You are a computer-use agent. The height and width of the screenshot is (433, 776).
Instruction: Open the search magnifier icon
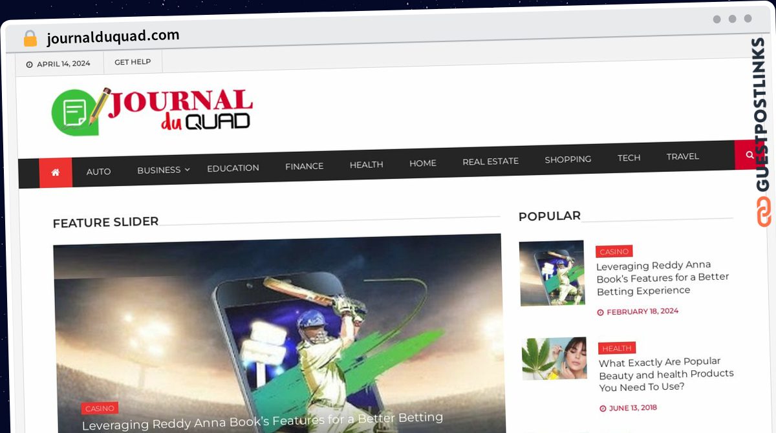pos(749,155)
